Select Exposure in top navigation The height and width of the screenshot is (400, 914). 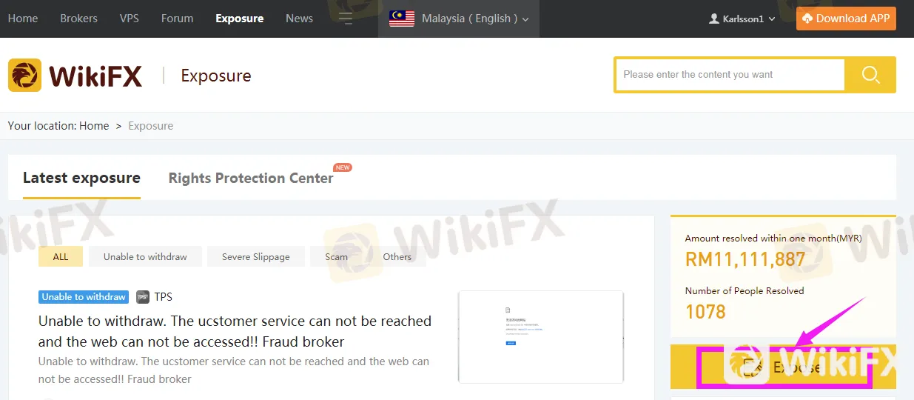(x=240, y=19)
